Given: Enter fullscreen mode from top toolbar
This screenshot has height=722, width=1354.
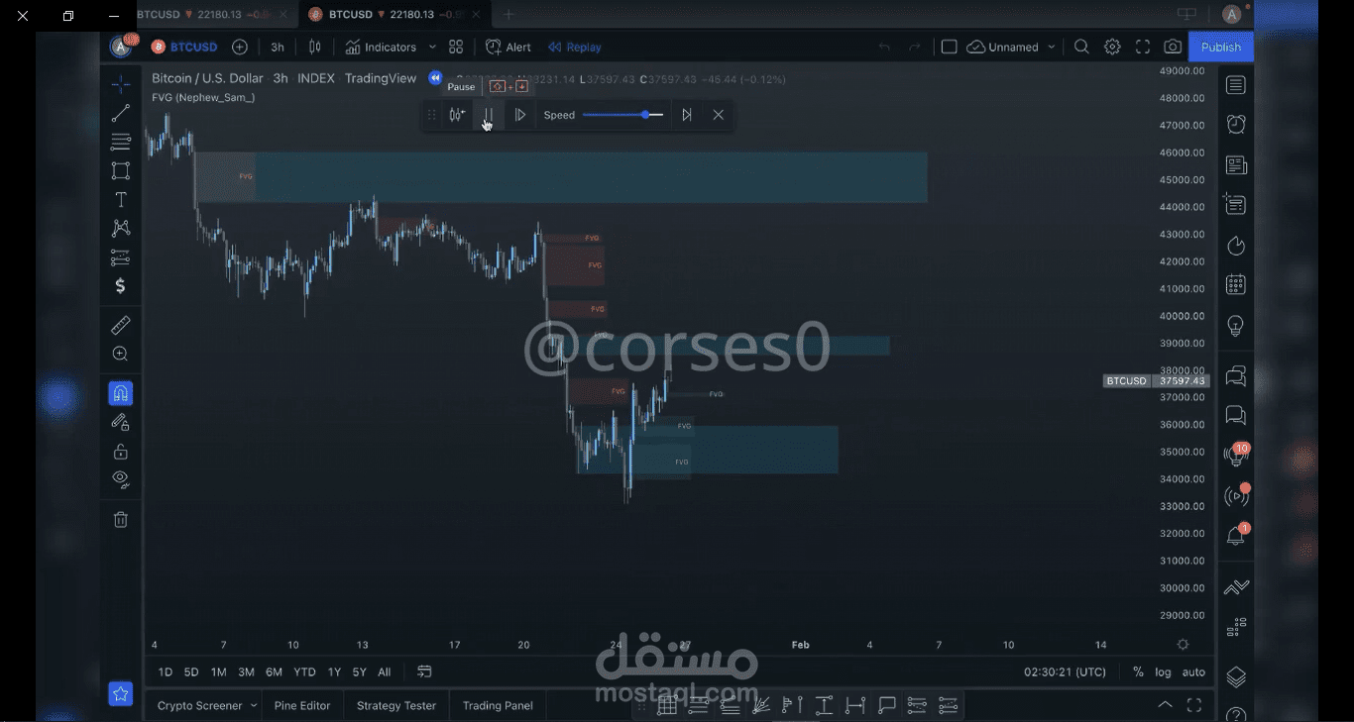Looking at the screenshot, I should pyautogui.click(x=1142, y=47).
